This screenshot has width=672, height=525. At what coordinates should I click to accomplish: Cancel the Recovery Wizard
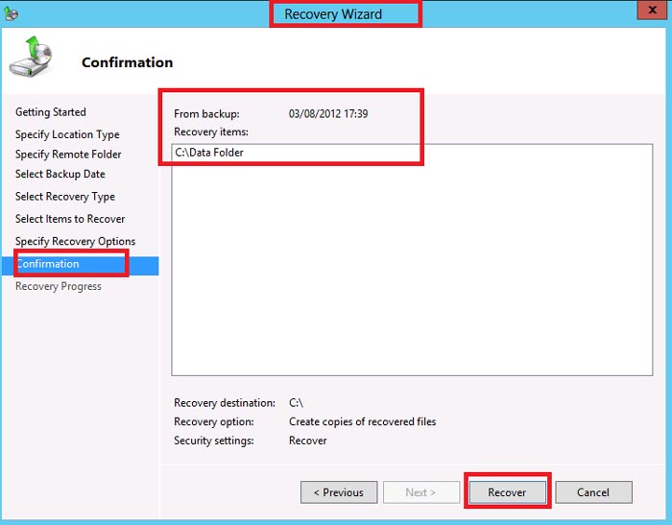(x=593, y=492)
